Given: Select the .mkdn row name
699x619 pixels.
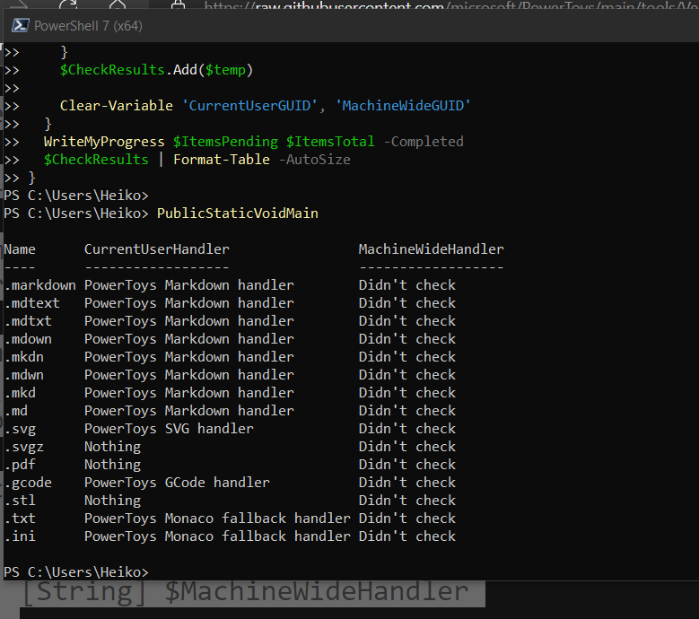Looking at the screenshot, I should (23, 357).
